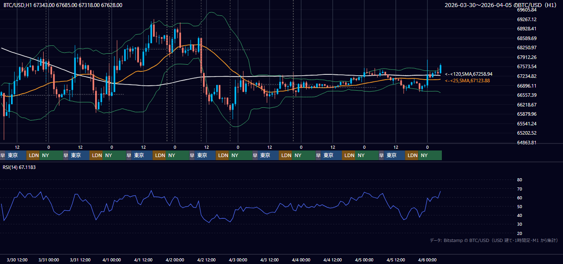This screenshot has height=264, width=563.
Task: Click price axis label 65202.52
Action: (x=527, y=133)
